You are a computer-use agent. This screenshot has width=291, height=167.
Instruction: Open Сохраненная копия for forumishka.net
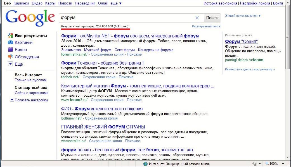(107, 54)
